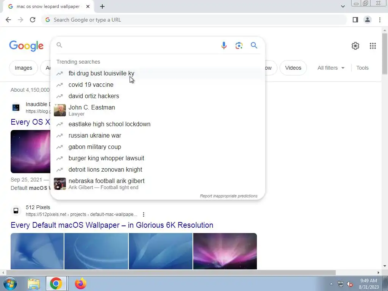Click the Google logo
The width and height of the screenshot is (388, 291).
click(x=27, y=46)
